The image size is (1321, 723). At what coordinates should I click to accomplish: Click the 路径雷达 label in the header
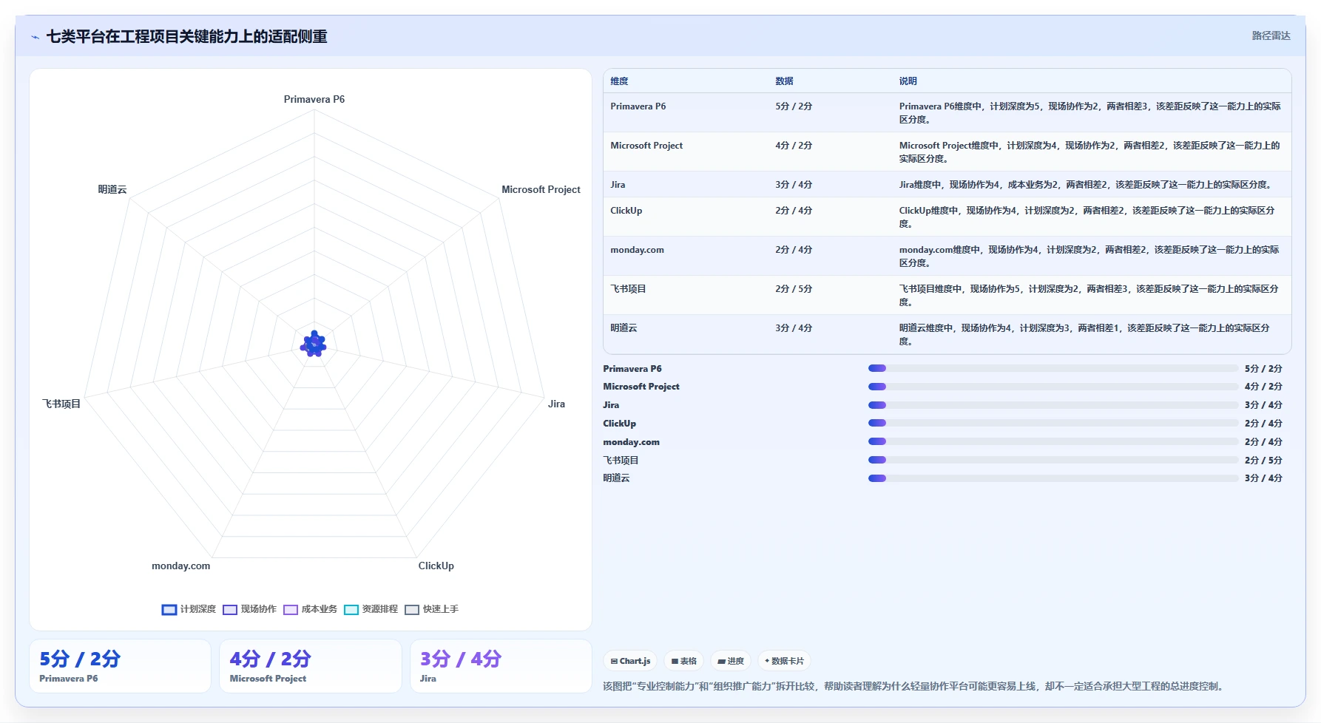pyautogui.click(x=1271, y=35)
